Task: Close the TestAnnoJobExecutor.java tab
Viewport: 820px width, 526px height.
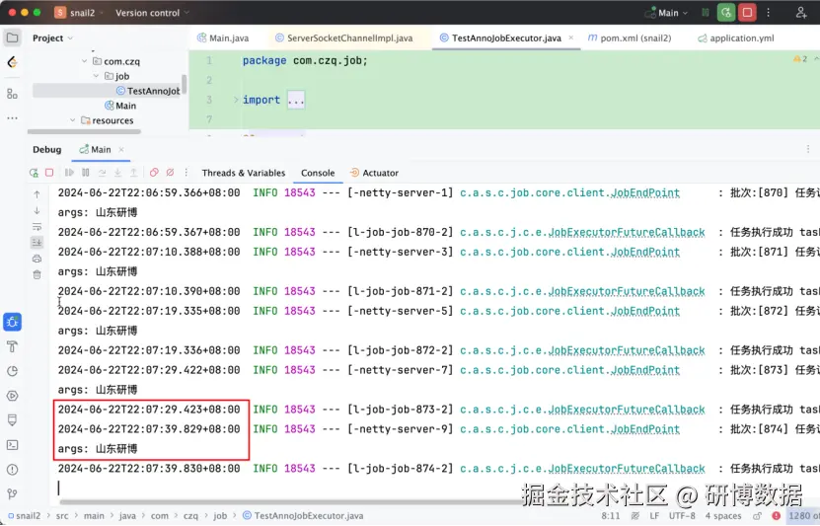Action: point(571,38)
